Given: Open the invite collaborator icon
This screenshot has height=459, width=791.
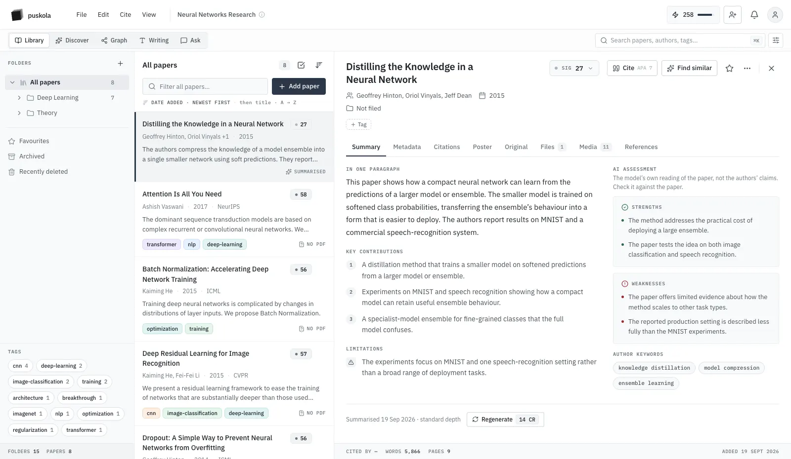Looking at the screenshot, I should (733, 15).
